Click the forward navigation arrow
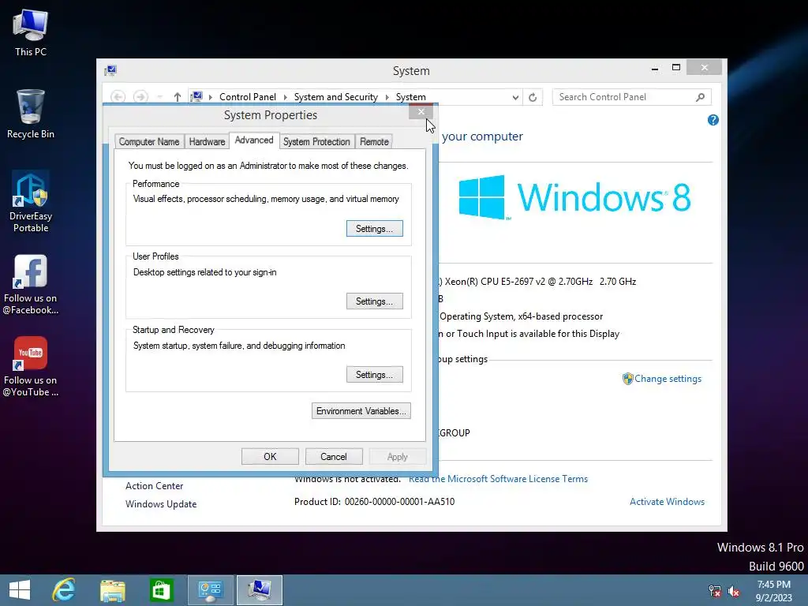 [140, 97]
